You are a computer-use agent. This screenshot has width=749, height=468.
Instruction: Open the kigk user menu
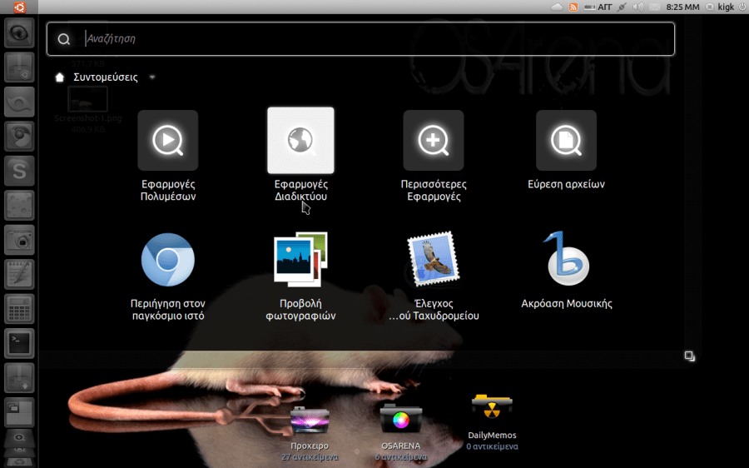pos(721,7)
